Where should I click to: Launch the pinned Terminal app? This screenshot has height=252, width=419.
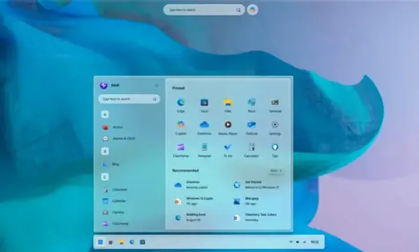[275, 105]
